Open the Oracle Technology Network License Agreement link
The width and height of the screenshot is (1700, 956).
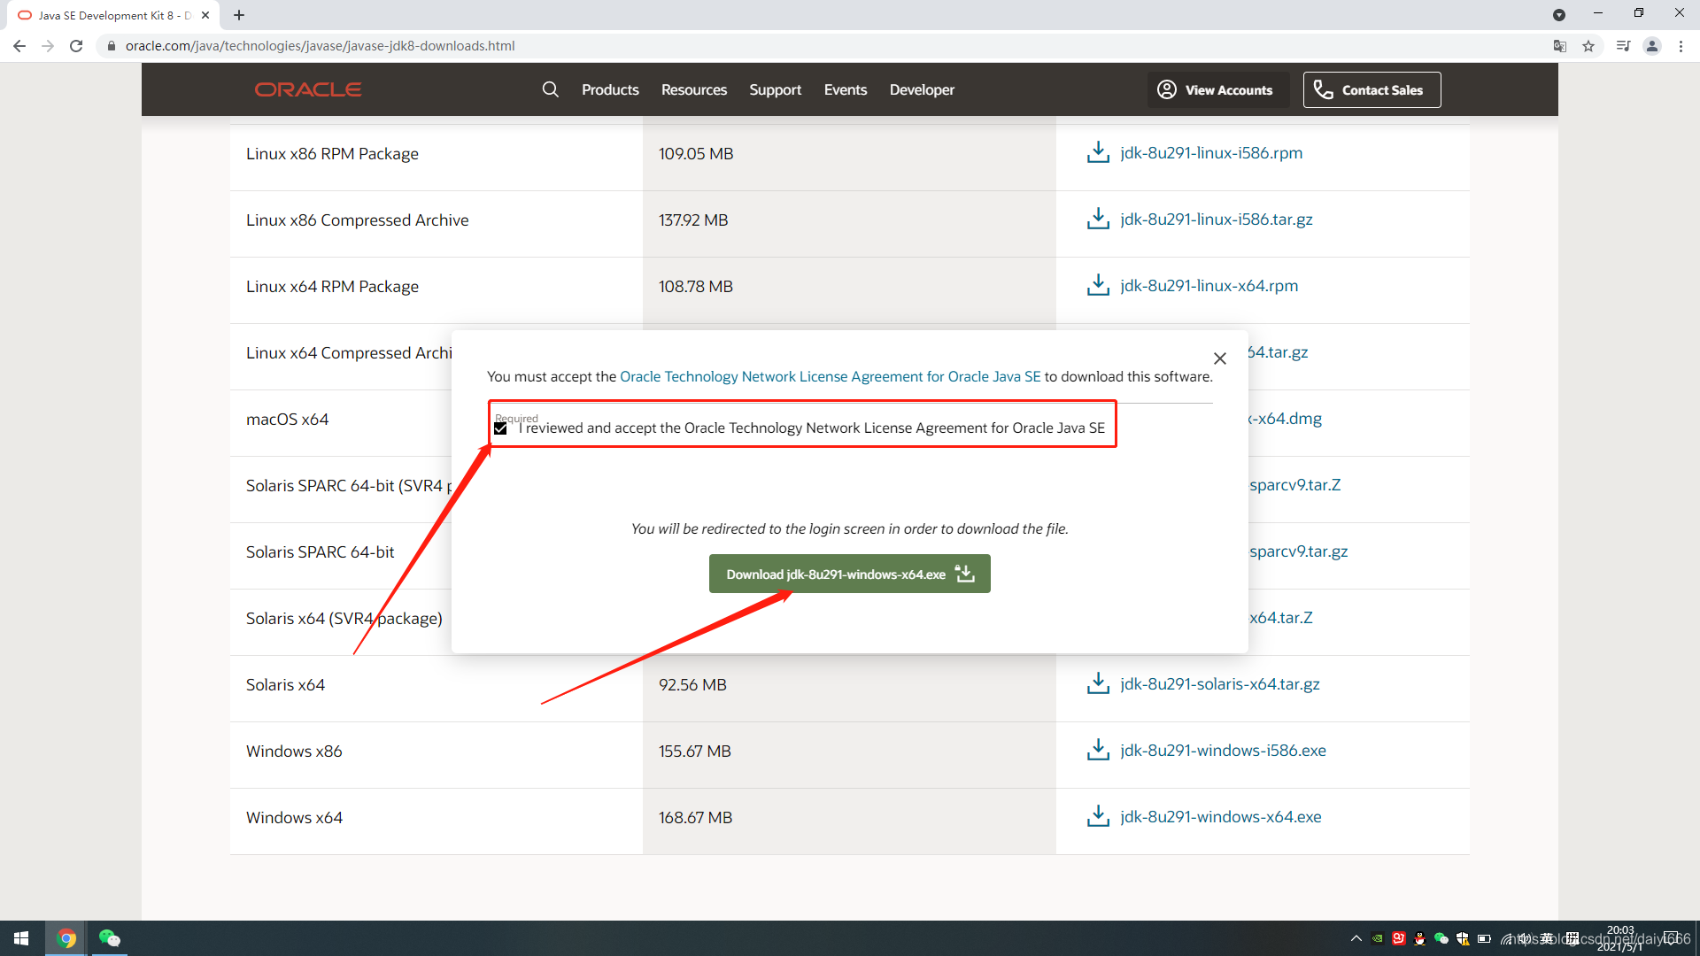pos(830,377)
